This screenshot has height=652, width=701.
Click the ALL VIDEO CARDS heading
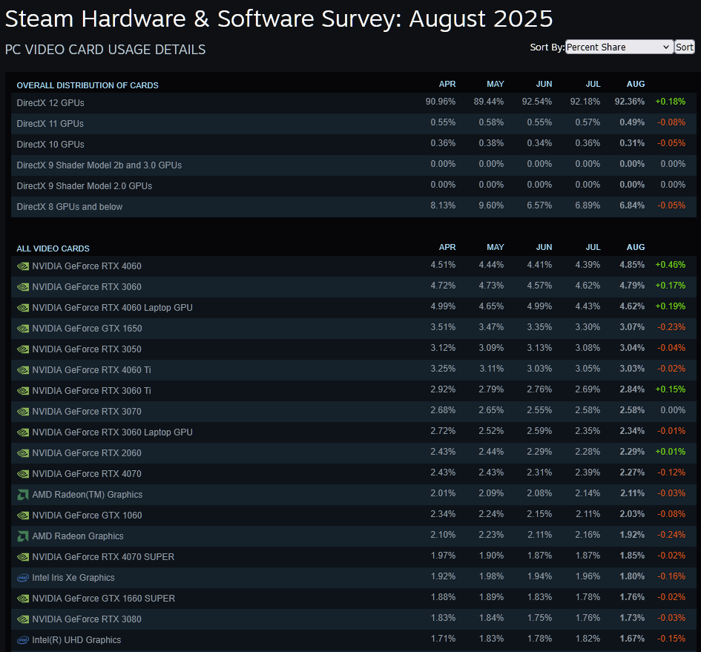tap(53, 248)
